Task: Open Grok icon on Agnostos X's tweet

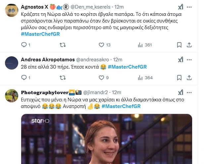Action: 180,7
